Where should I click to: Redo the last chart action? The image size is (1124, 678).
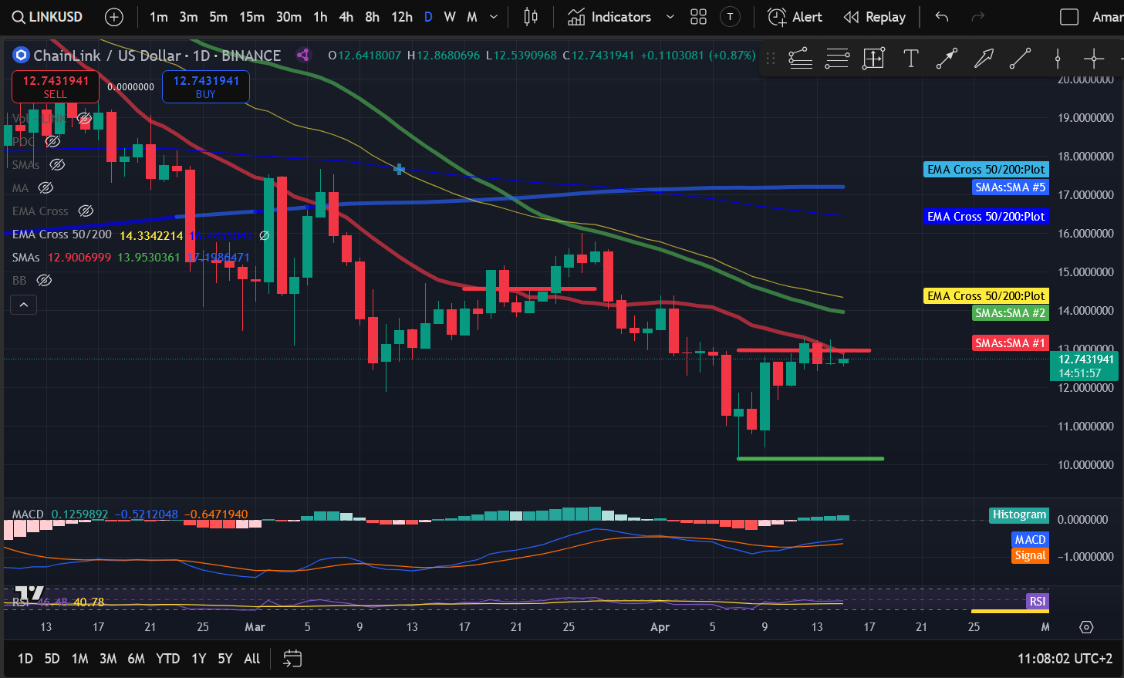(x=977, y=17)
